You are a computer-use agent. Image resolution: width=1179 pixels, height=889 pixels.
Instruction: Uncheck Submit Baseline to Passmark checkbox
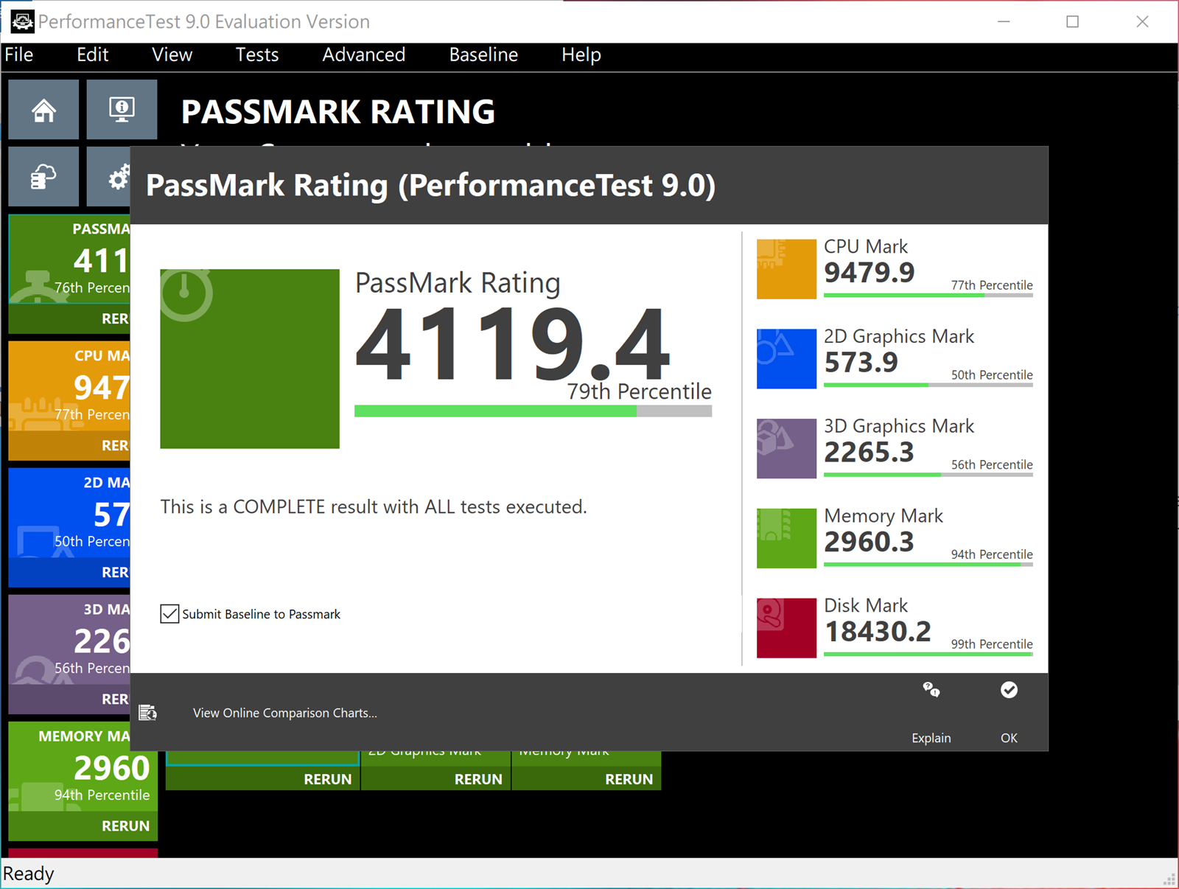click(x=169, y=614)
